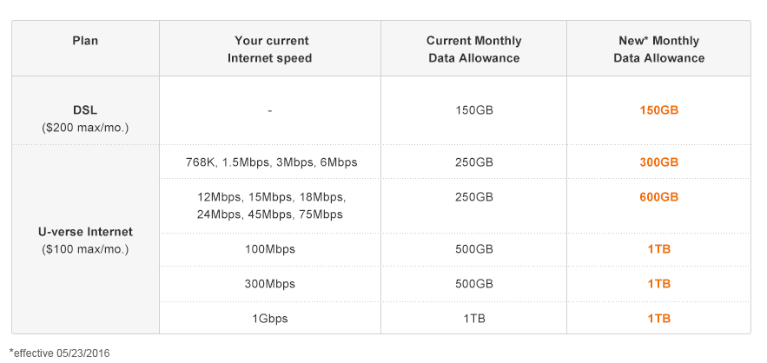Click the DSL plan name cell
767x363 pixels.
pyautogui.click(x=85, y=118)
